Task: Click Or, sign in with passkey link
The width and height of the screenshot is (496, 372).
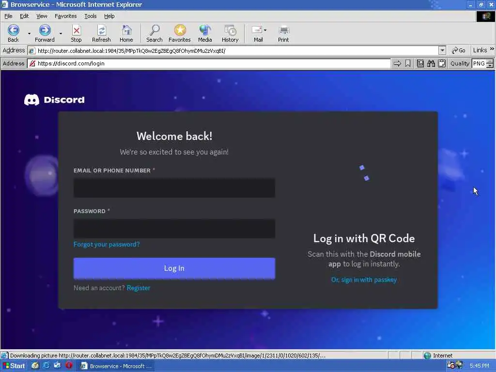Action: point(364,279)
